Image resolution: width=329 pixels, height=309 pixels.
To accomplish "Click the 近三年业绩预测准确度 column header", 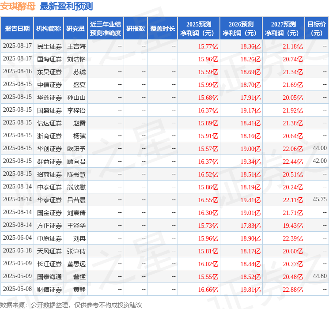I will pyautogui.click(x=106, y=29).
